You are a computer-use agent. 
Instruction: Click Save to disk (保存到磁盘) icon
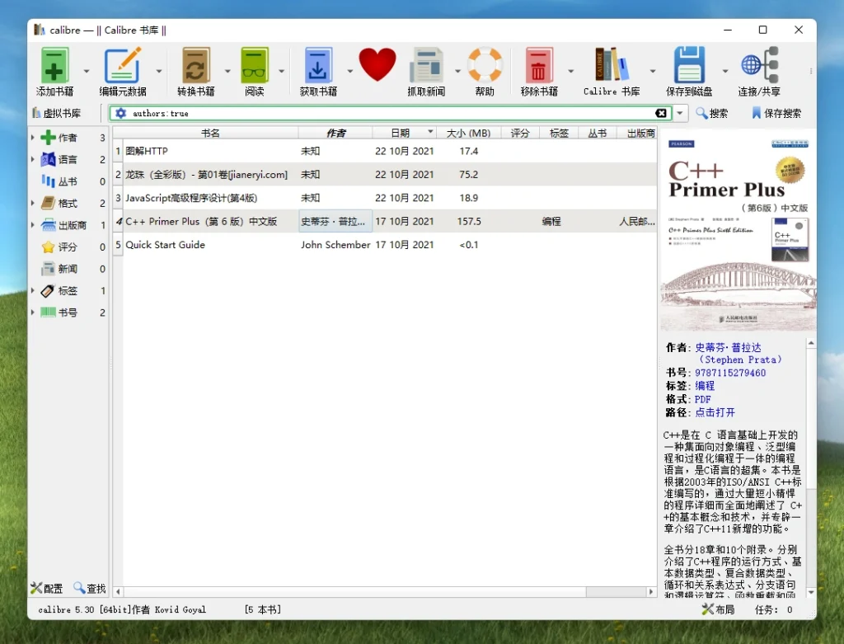pos(689,66)
